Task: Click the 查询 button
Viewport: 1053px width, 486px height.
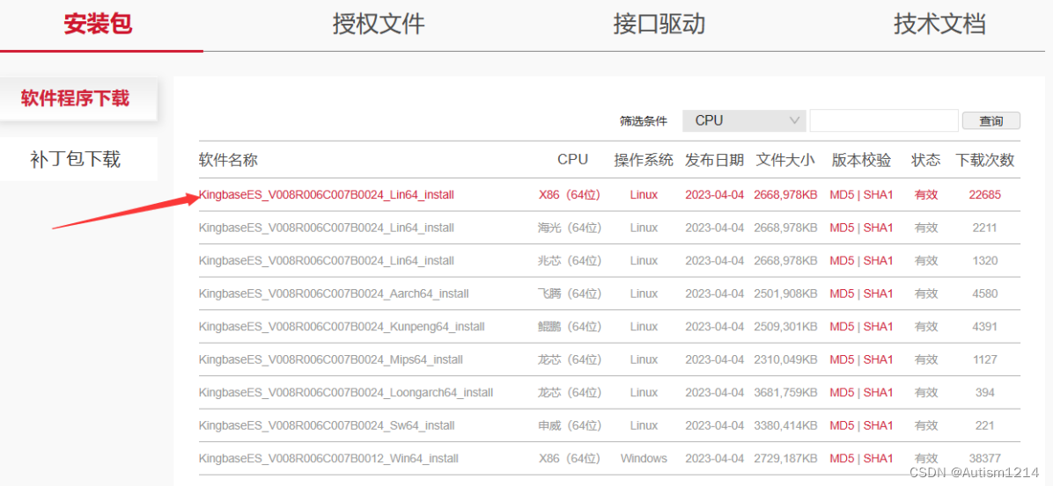Action: pos(991,120)
